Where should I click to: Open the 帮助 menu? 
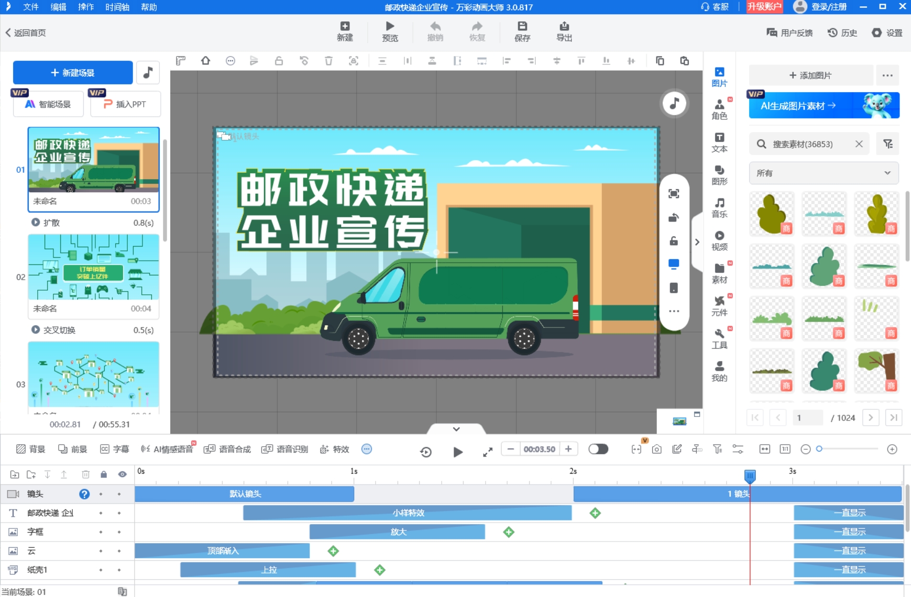[149, 7]
